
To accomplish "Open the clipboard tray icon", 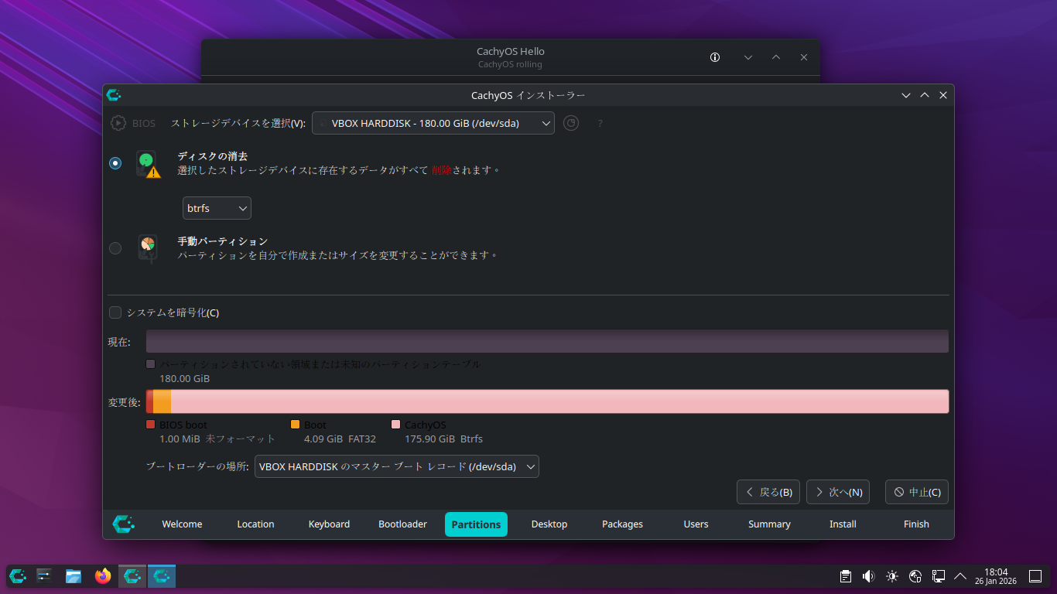I will 846,576.
